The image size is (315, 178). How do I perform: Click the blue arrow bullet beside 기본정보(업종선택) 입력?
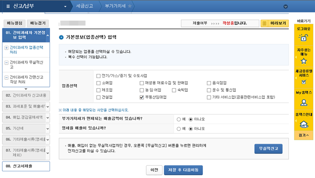[x=61, y=37]
